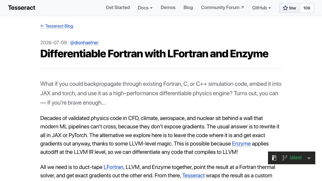Expand the Docs dropdown menu
Screen dimensions: 322x181
click(x=145, y=8)
